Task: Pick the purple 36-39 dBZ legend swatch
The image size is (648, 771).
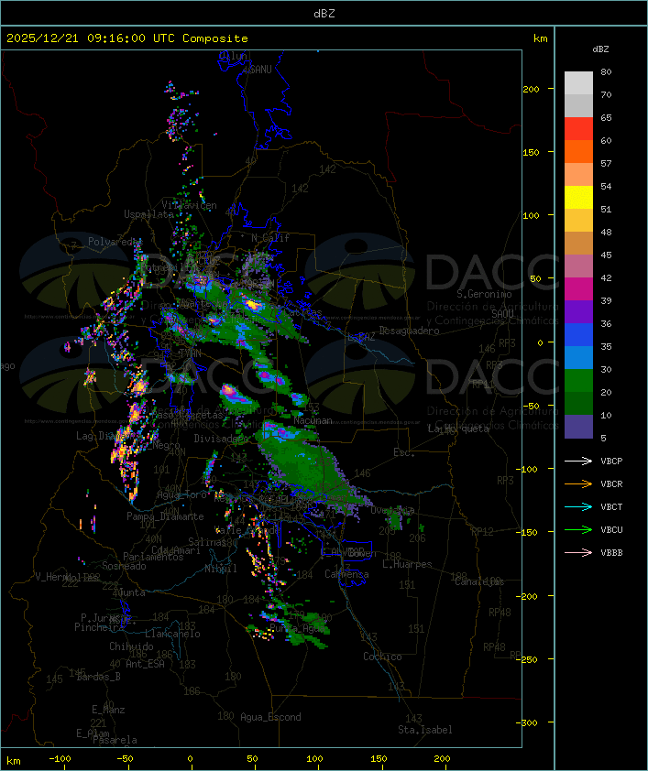Action: click(578, 312)
